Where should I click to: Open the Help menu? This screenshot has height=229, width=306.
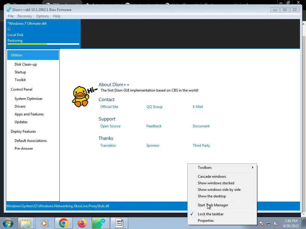coord(56,16)
